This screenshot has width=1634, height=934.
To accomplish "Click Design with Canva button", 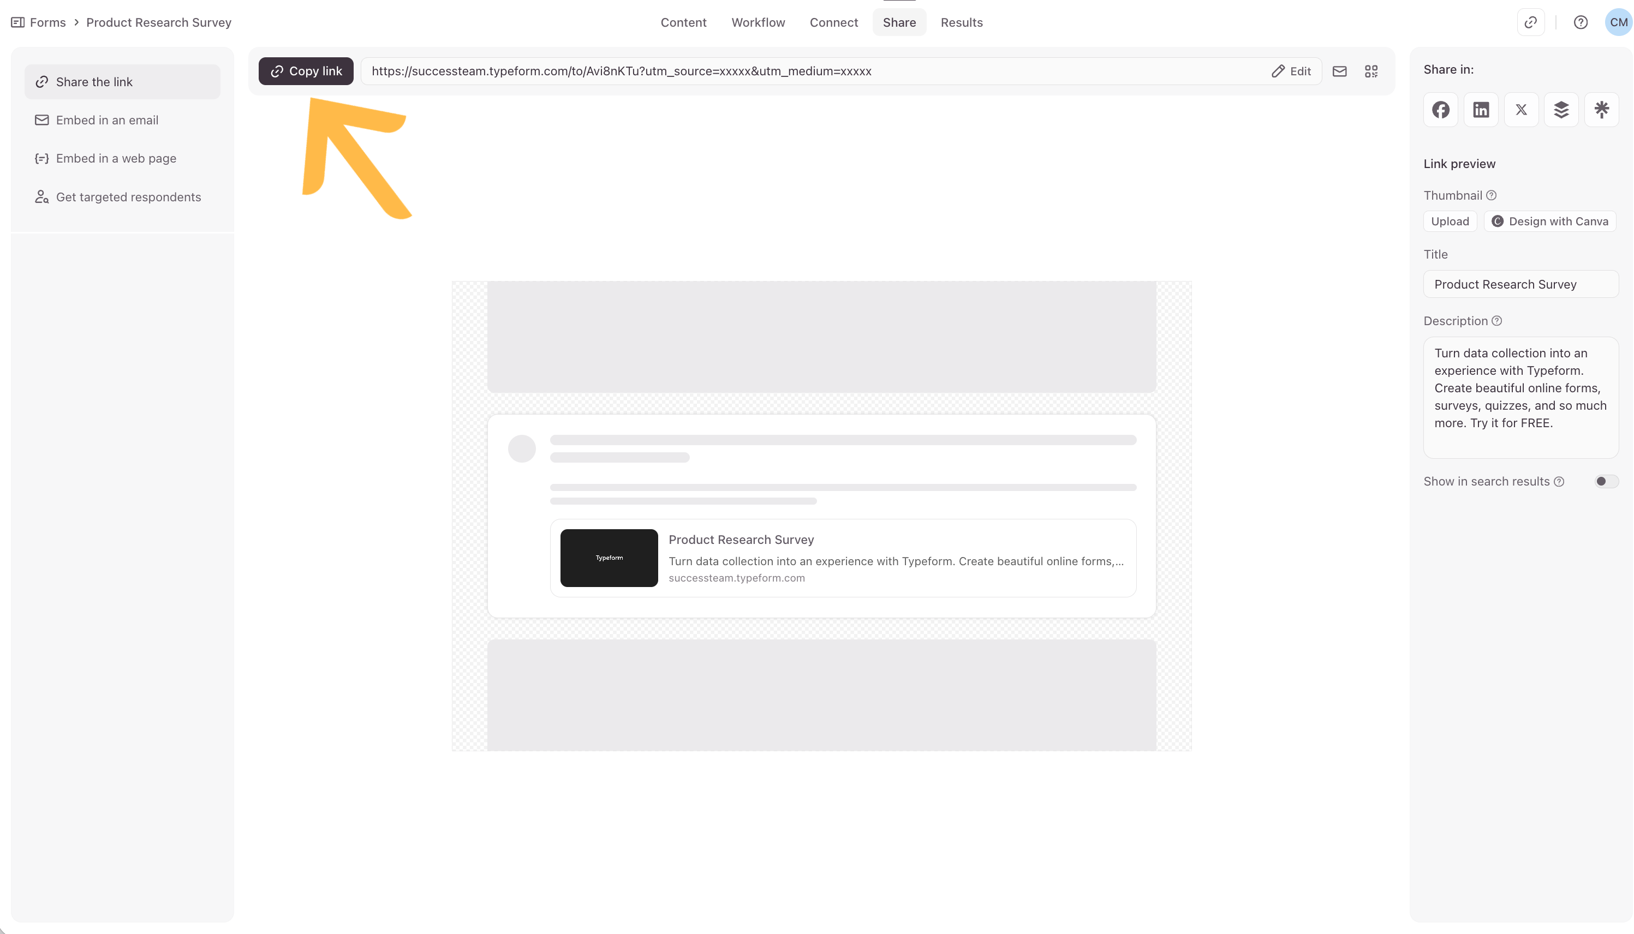I will pos(1550,221).
